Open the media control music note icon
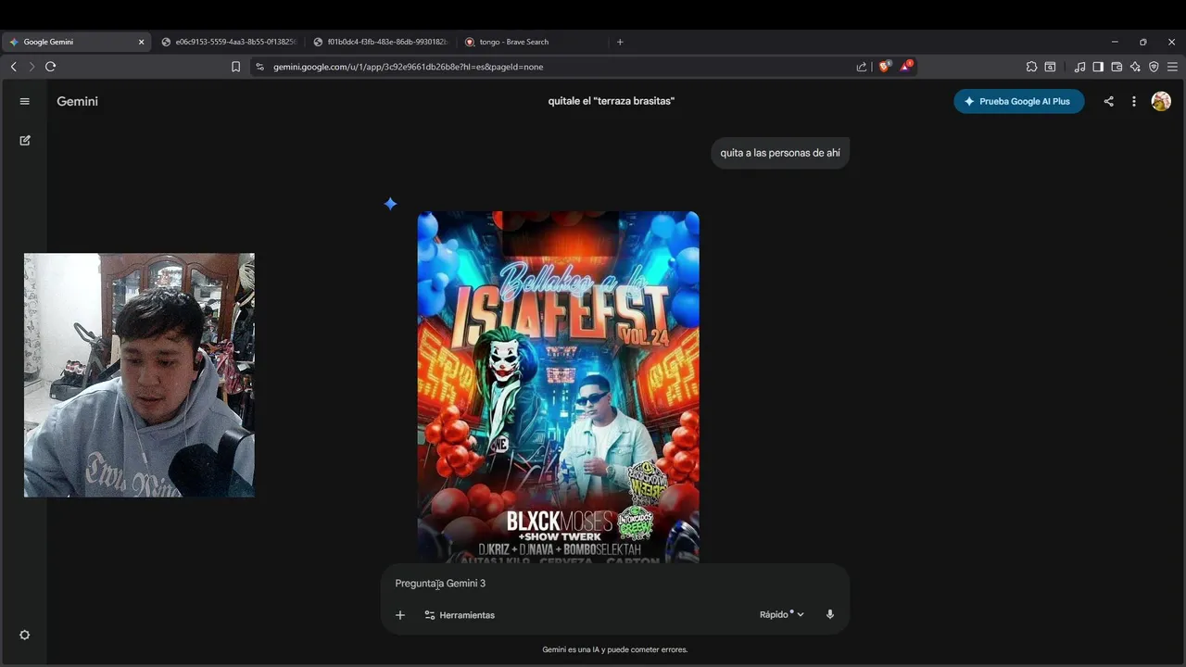The height and width of the screenshot is (667, 1186). pyautogui.click(x=1079, y=67)
